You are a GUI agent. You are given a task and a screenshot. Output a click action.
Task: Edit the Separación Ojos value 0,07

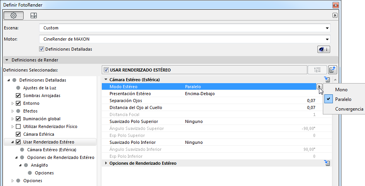pyautogui.click(x=311, y=101)
